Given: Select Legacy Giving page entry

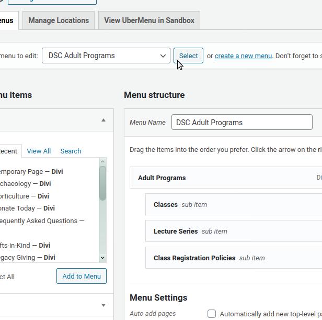Looking at the screenshot, I should [x=27, y=258].
